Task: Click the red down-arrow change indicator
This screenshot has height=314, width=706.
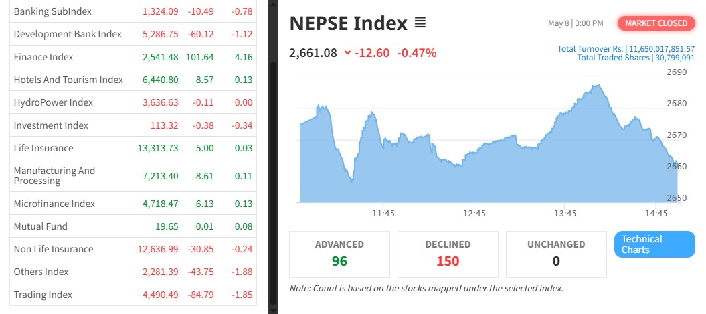Action: click(x=347, y=53)
